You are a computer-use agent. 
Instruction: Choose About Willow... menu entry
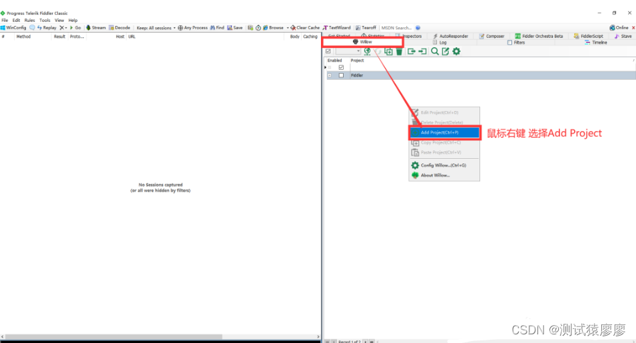point(445,175)
